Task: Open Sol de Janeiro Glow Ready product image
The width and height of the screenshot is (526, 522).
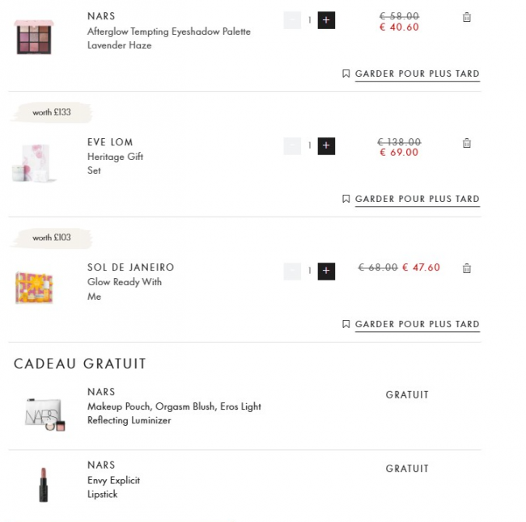Action: tap(34, 288)
